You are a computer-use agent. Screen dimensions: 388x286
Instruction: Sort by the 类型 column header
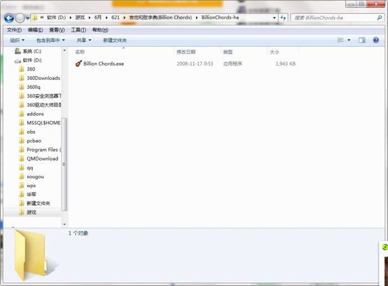click(228, 52)
